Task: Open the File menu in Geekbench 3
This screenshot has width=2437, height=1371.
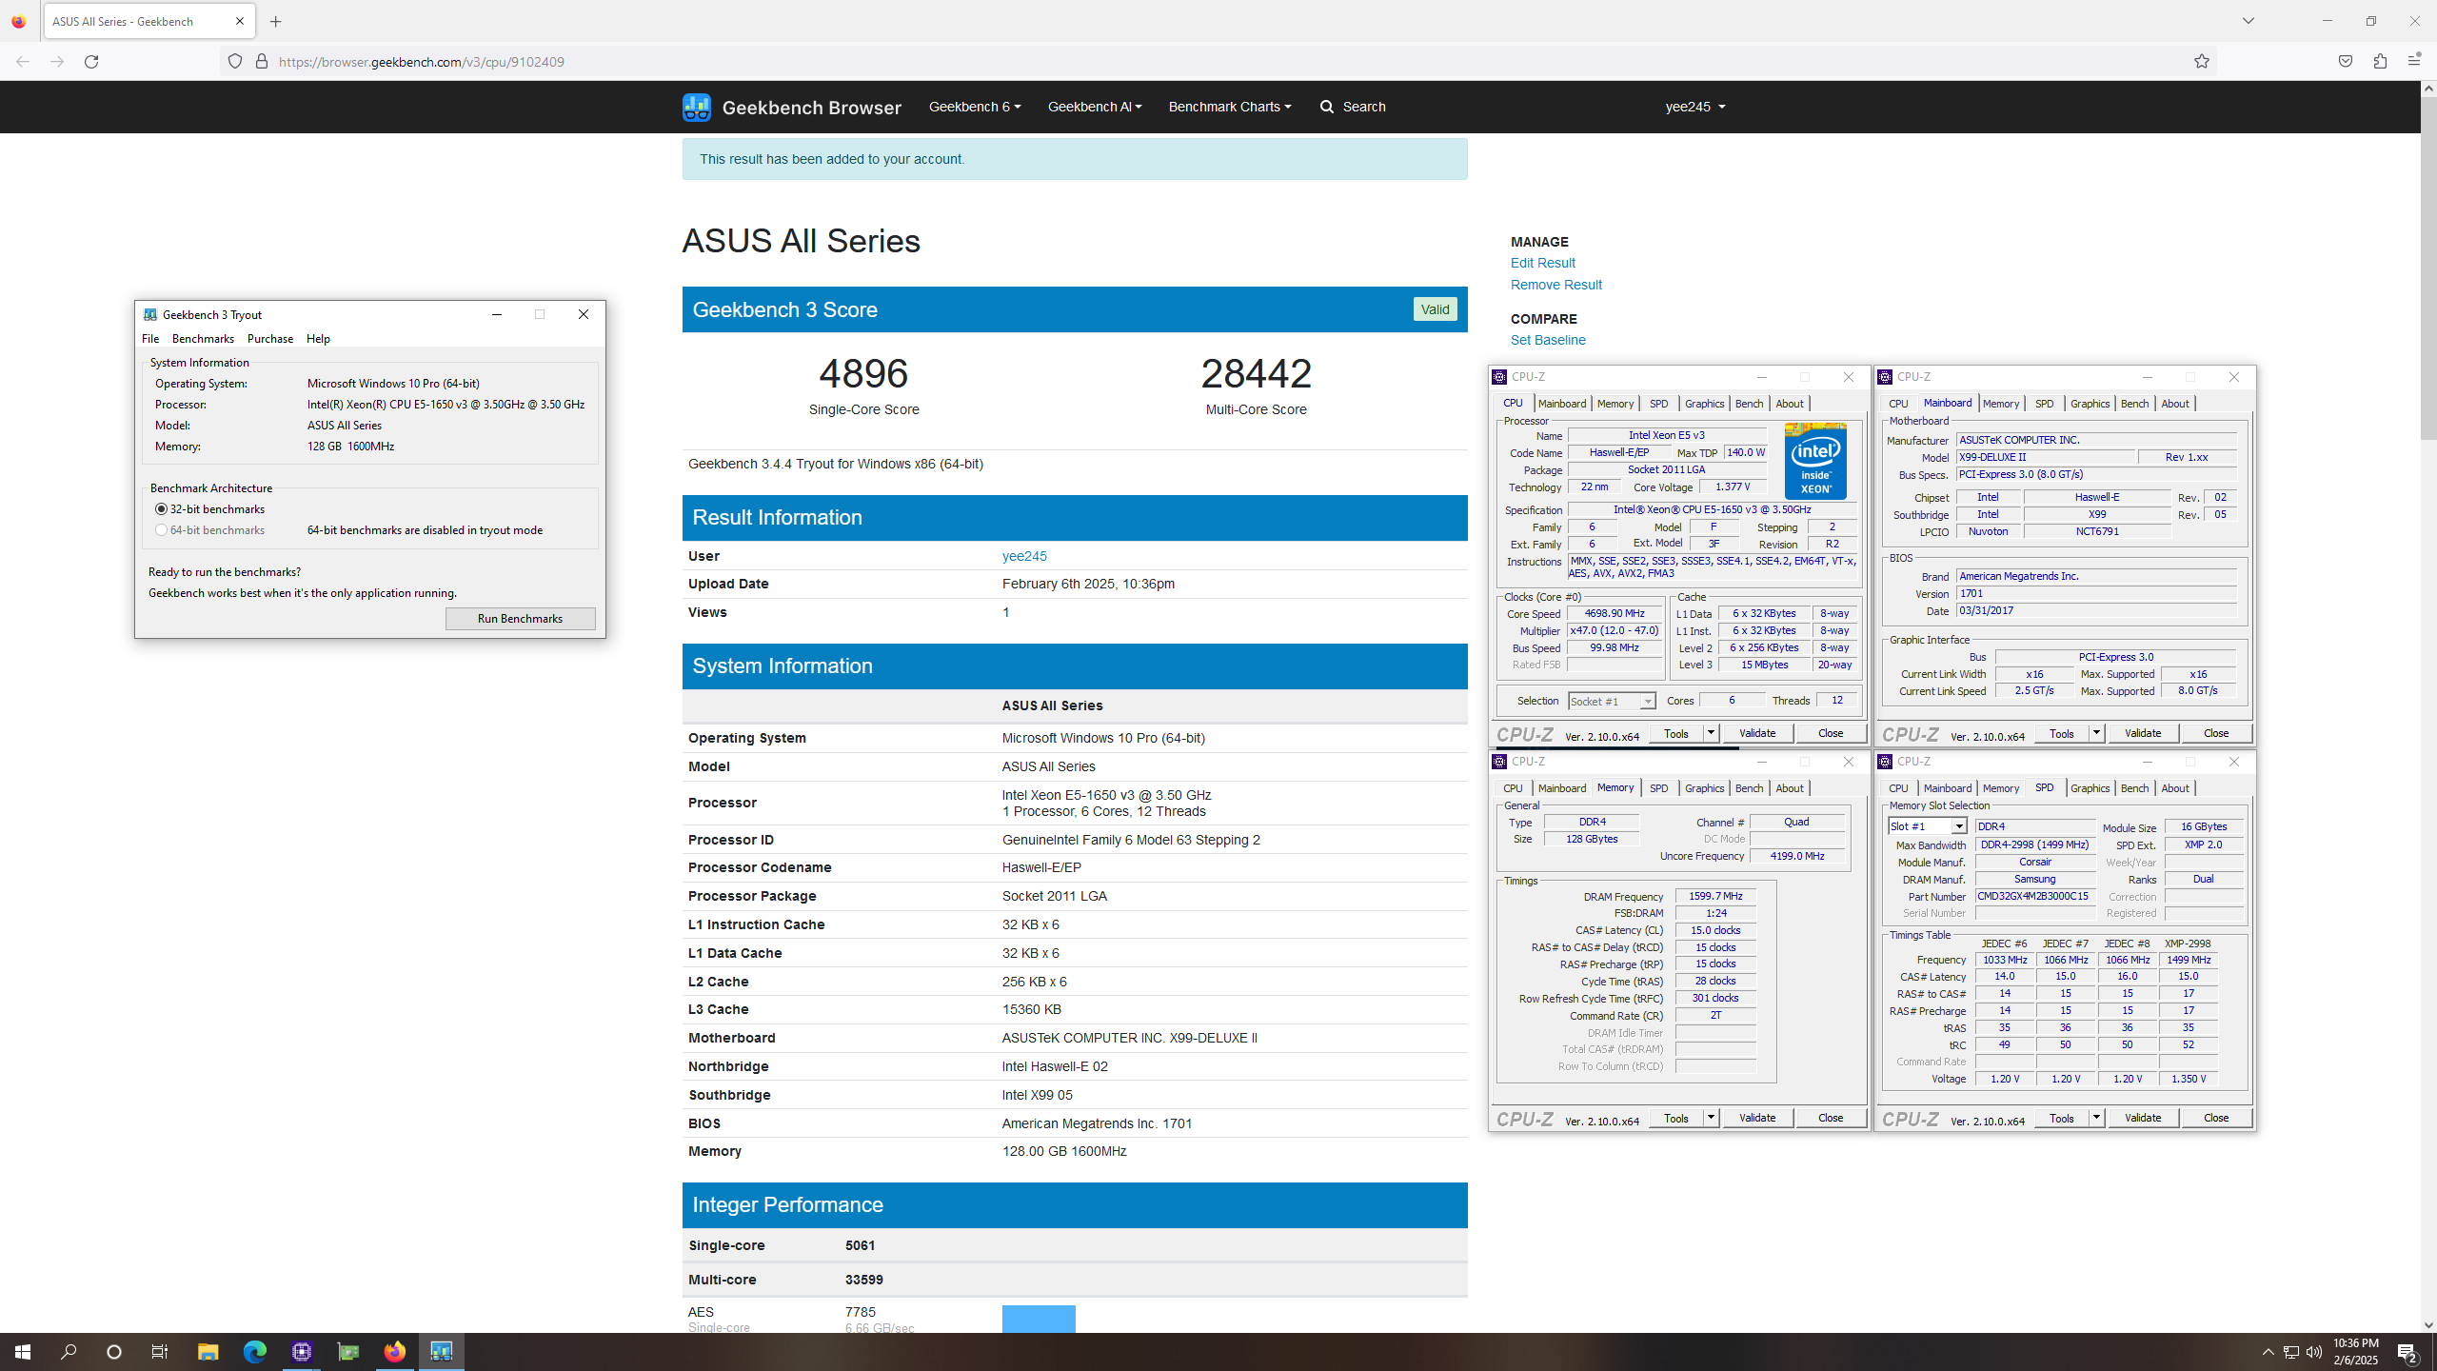Action: tap(150, 339)
